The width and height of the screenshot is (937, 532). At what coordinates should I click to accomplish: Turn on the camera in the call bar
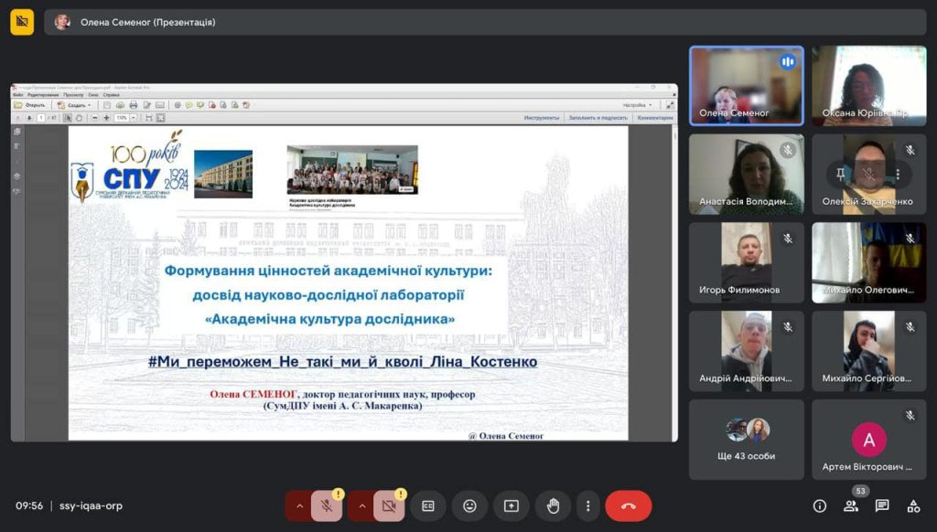389,505
